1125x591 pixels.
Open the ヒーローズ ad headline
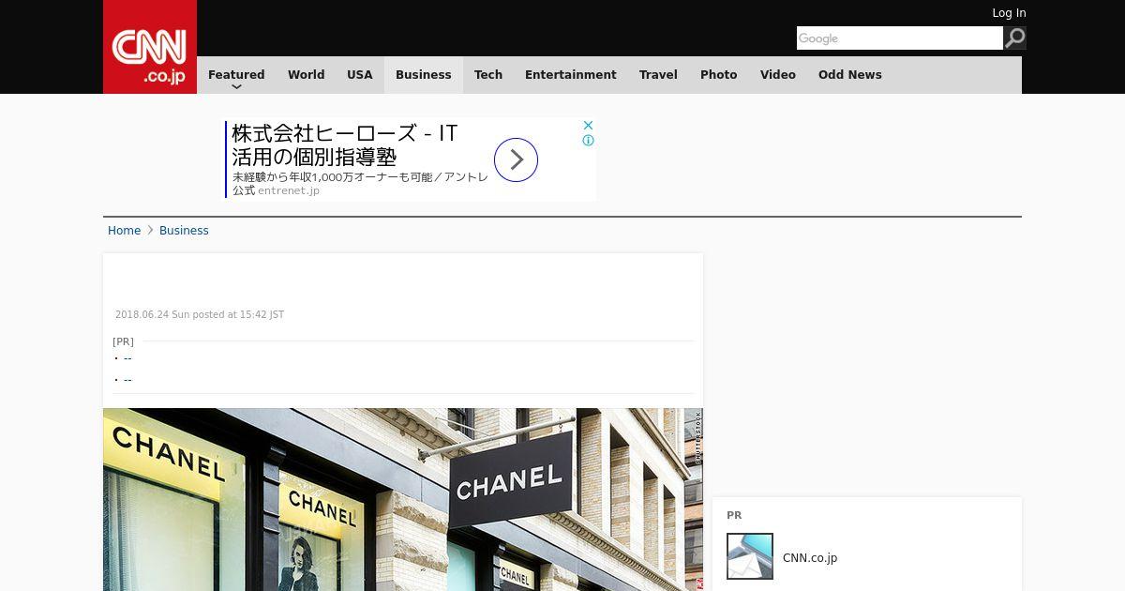pos(345,144)
